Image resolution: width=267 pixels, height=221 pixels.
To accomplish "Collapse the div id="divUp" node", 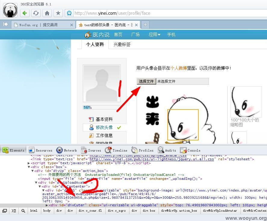I will pos(32,171).
